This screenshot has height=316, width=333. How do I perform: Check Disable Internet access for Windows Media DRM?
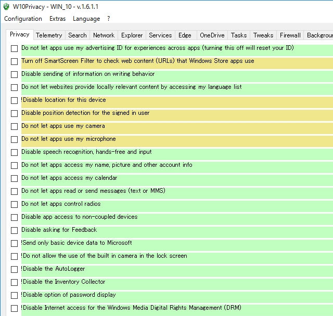click(x=14, y=308)
